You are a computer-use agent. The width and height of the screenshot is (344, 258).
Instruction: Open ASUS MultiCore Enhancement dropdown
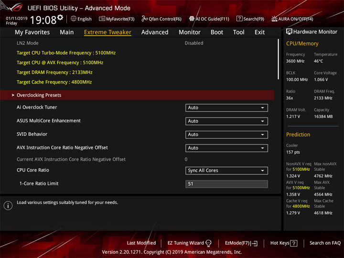(226, 121)
